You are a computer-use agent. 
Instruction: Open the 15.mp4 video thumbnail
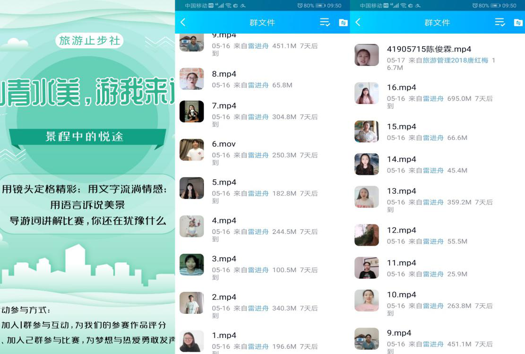(x=367, y=131)
